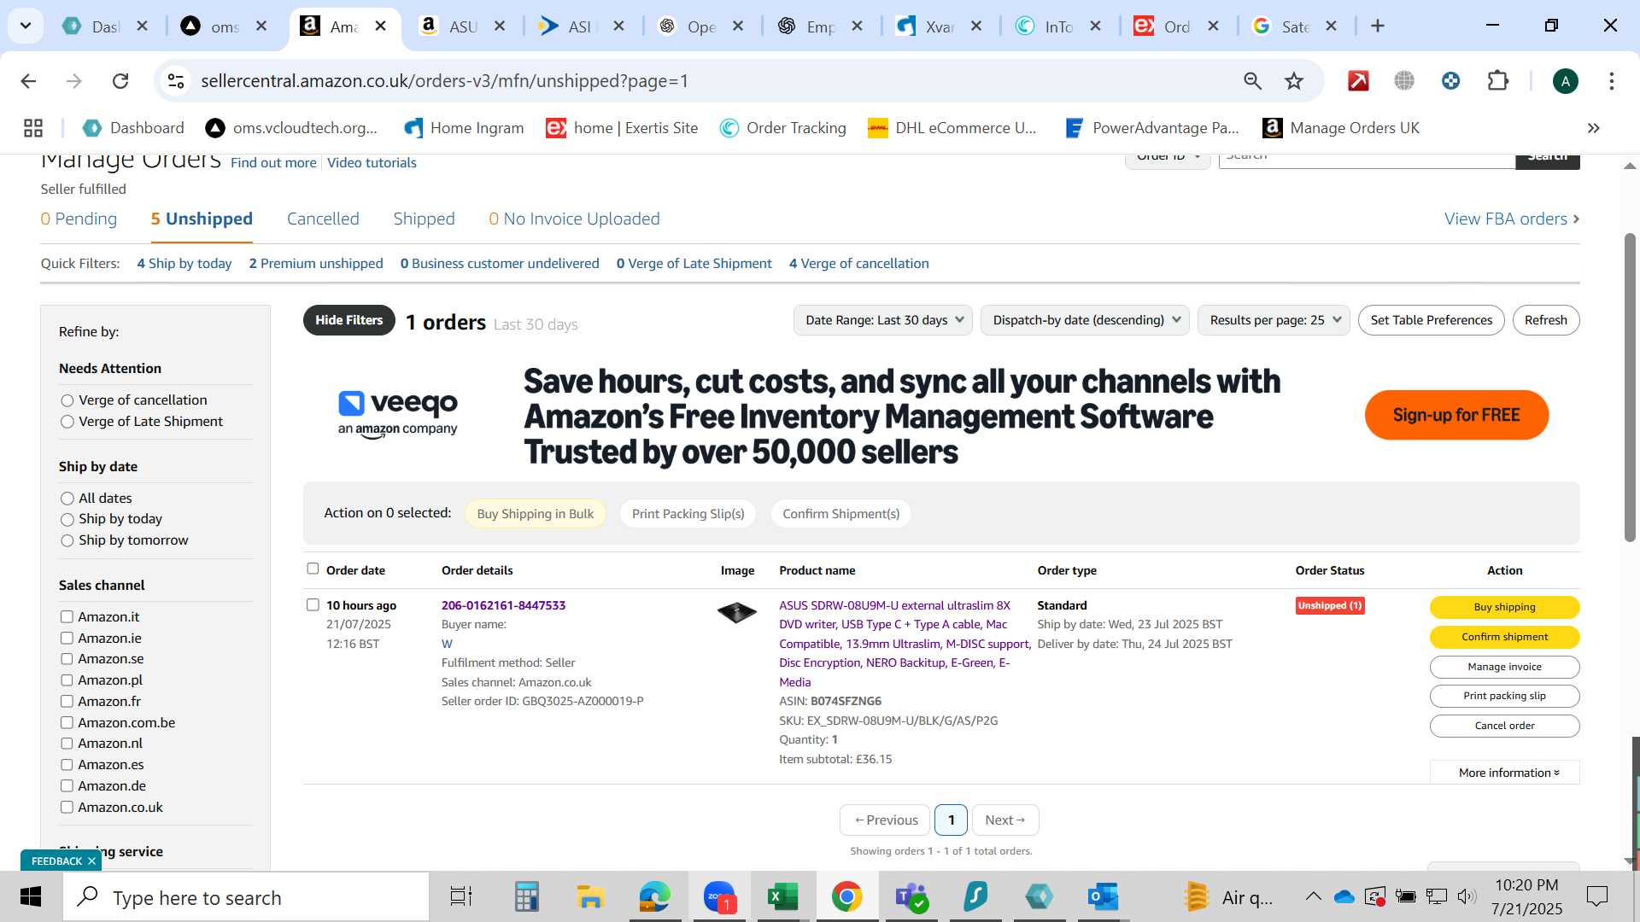The image size is (1640, 922).
Task: Open notification center icon
Action: [x=1596, y=897]
